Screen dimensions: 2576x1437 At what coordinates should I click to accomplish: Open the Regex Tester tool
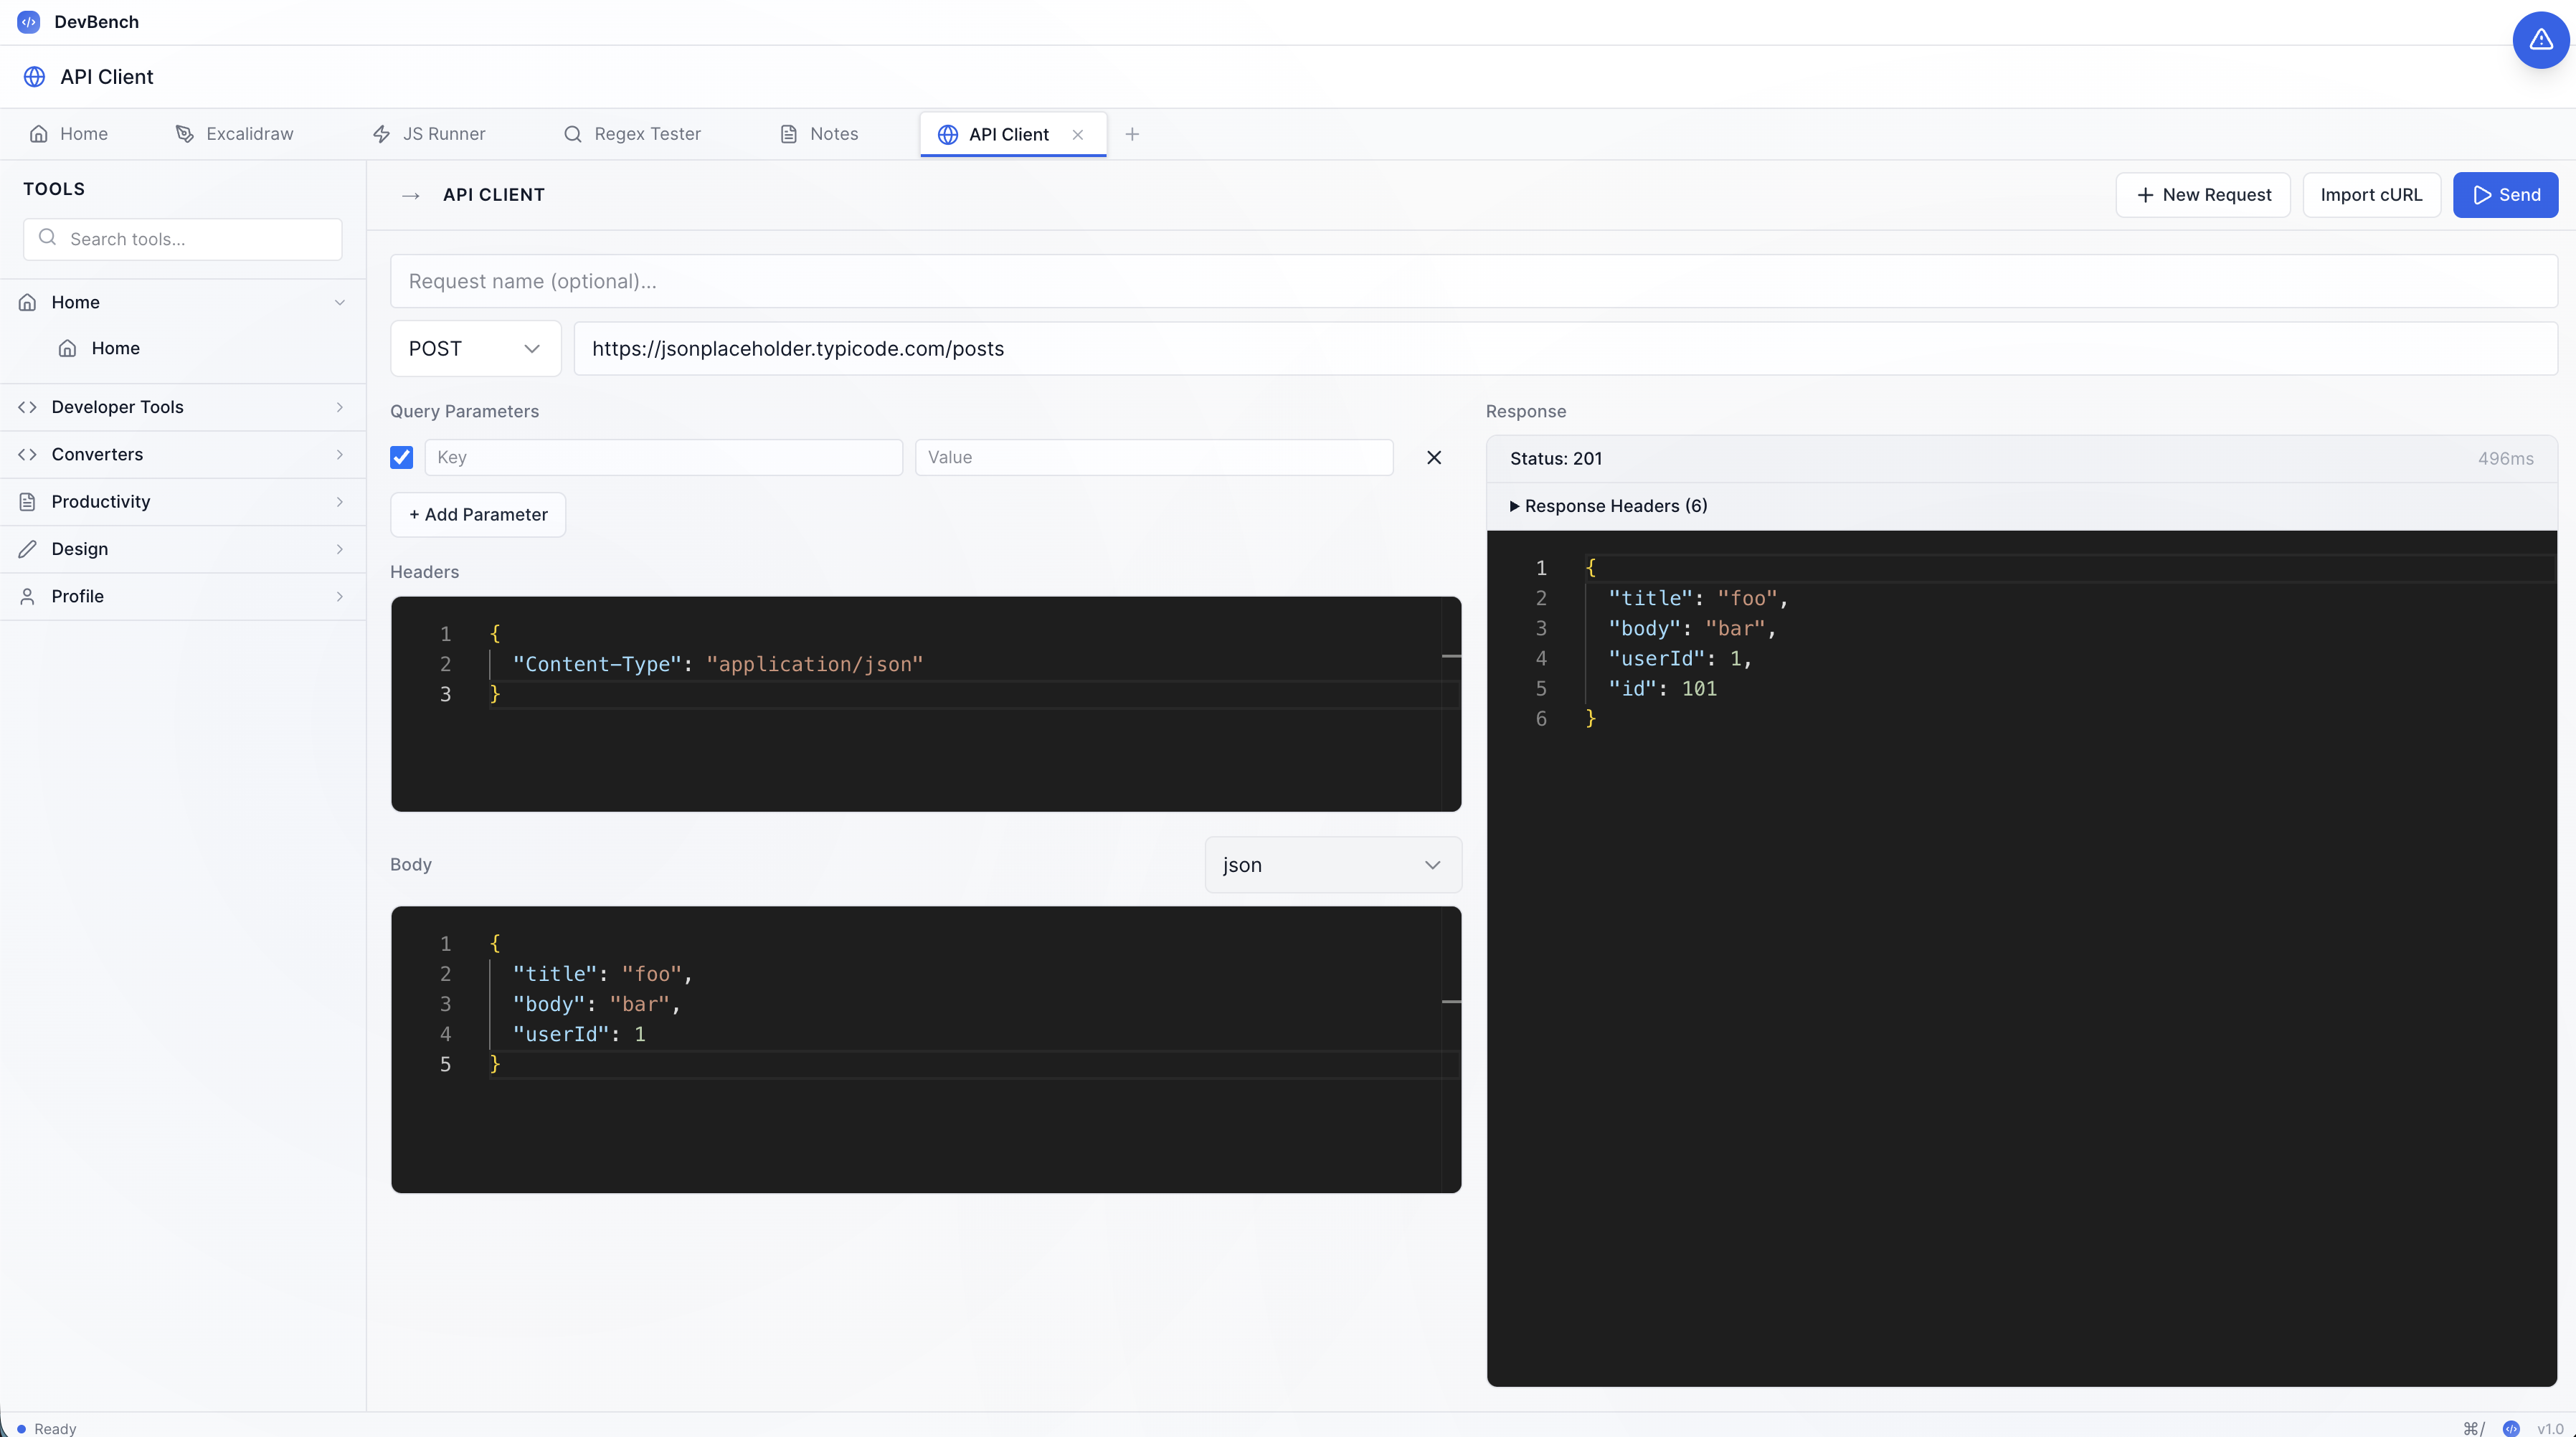(x=647, y=133)
